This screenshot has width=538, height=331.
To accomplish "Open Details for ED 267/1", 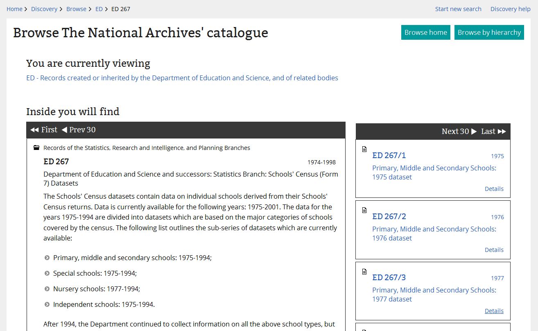I will click(x=494, y=189).
